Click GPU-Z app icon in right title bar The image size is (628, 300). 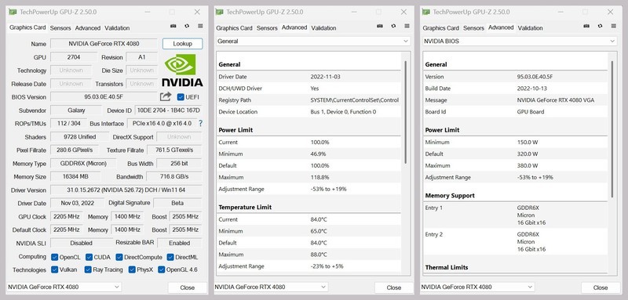coord(426,12)
